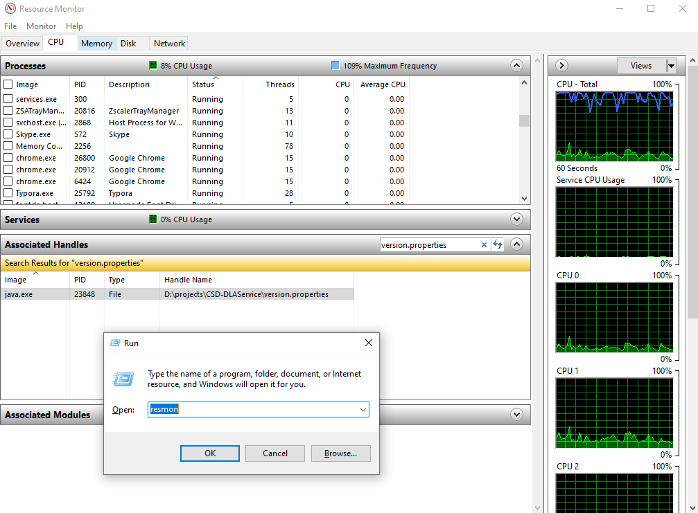Open the Run dialog Open combo dropdown
Image resolution: width=698 pixels, height=513 pixels.
[363, 409]
